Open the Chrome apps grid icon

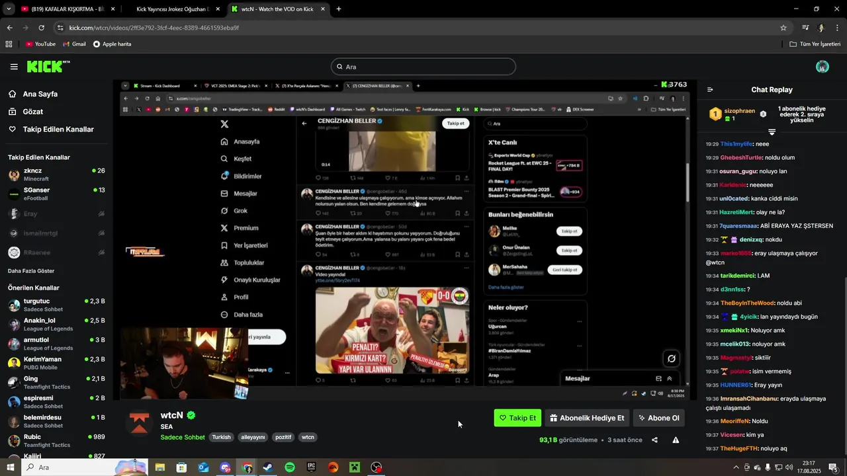(x=9, y=44)
